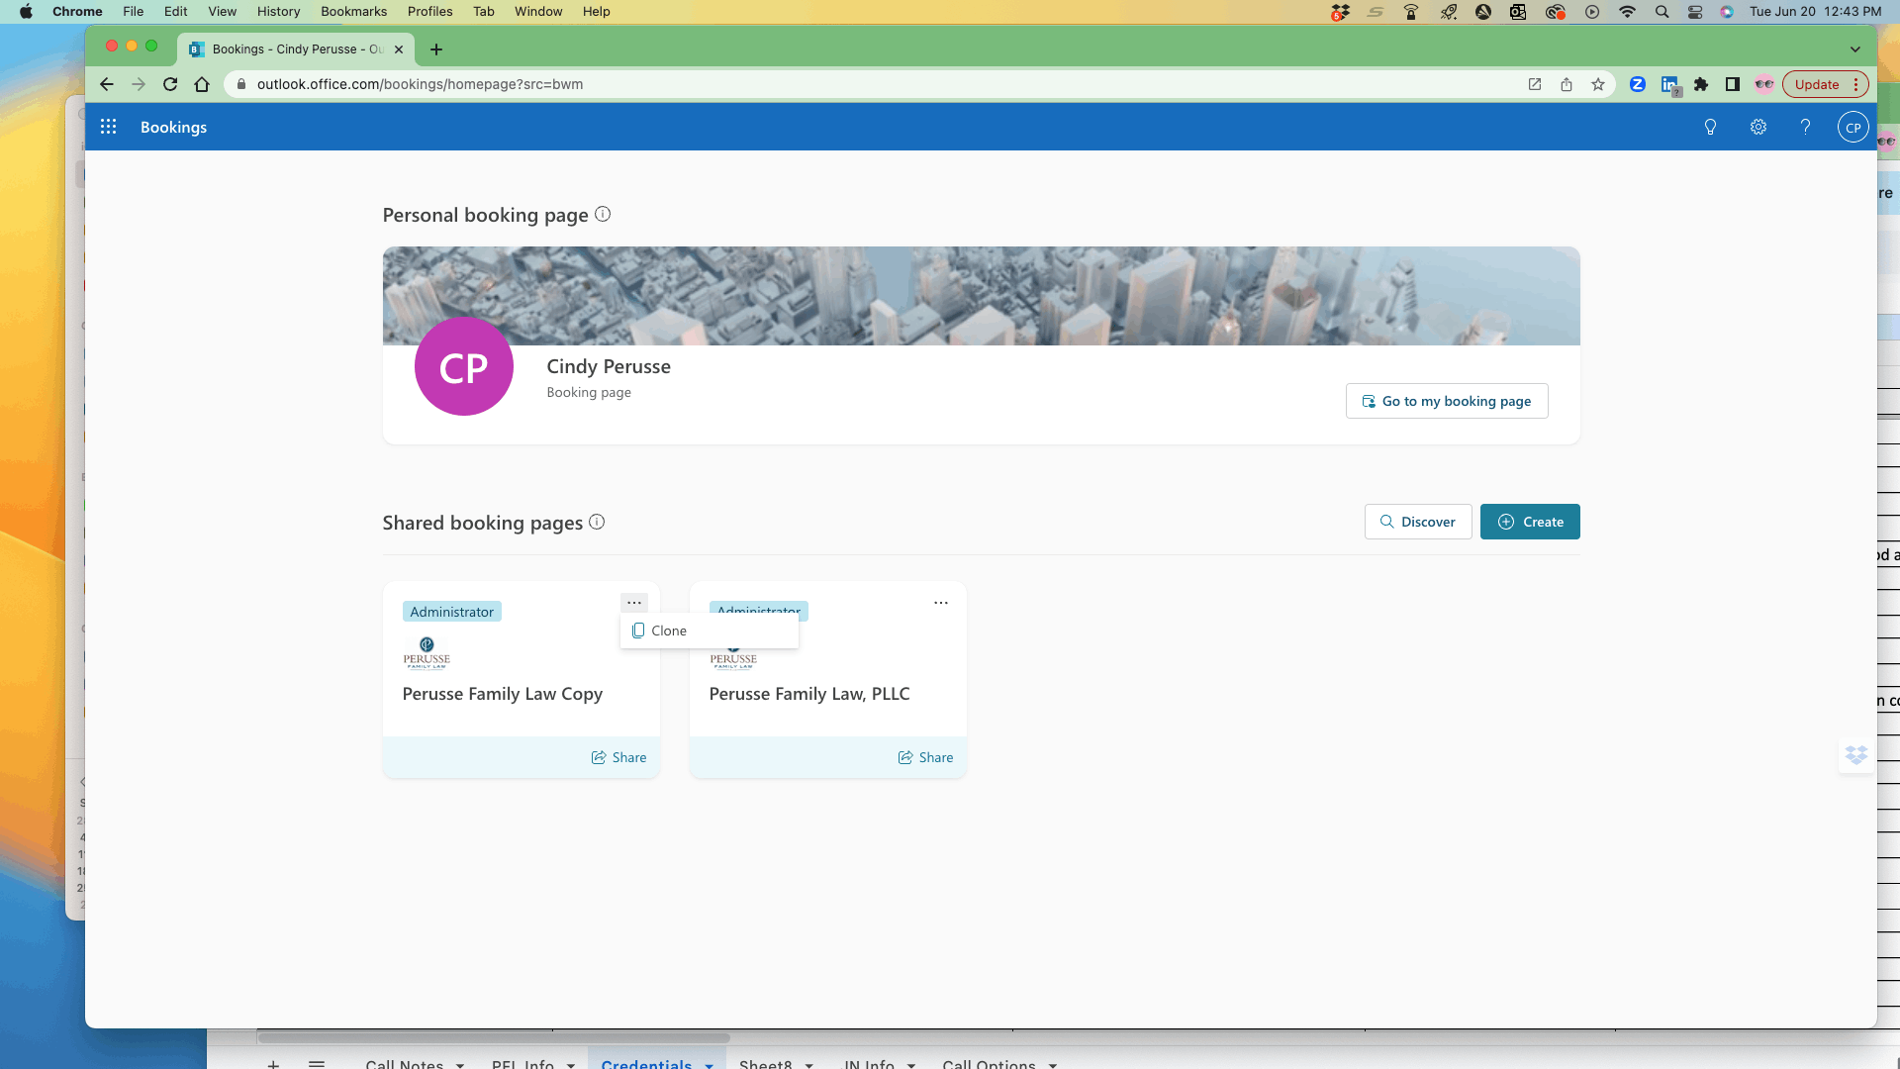1900x1069 pixels.
Task: Reload the page in Chrome
Action: tap(170, 84)
